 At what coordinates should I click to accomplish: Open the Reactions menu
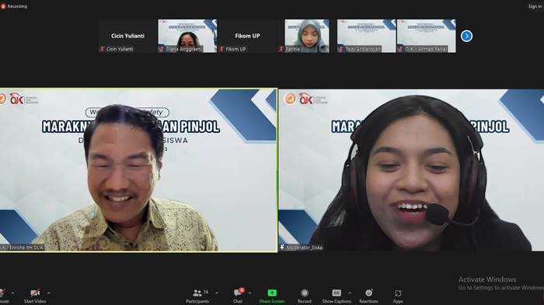click(x=368, y=296)
